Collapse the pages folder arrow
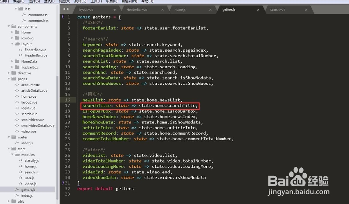349x204 pixels. coord(9,79)
